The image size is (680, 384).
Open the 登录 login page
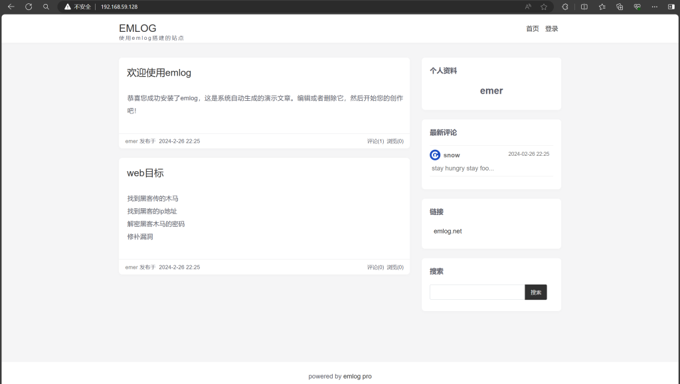(551, 29)
